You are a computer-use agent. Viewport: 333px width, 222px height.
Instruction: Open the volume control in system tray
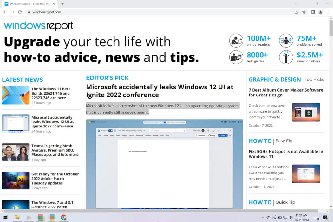291,218
